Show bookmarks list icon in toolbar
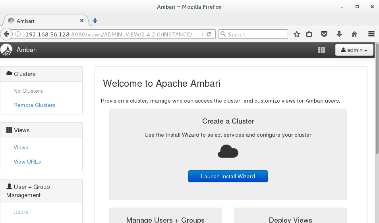The height and width of the screenshot is (223, 379). (309, 34)
